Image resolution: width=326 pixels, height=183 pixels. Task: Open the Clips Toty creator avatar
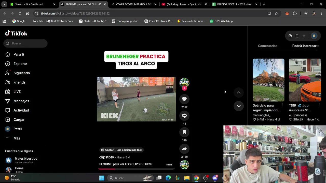click(x=184, y=83)
